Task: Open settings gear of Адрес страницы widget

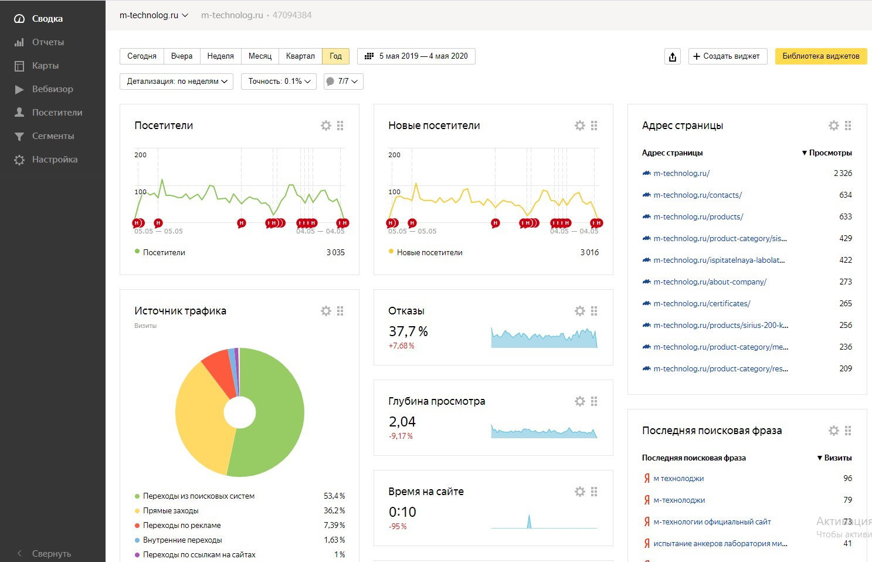Action: (x=834, y=126)
